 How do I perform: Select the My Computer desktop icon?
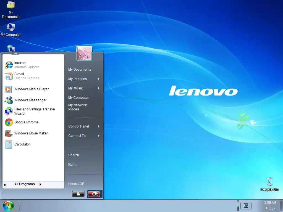11,30
